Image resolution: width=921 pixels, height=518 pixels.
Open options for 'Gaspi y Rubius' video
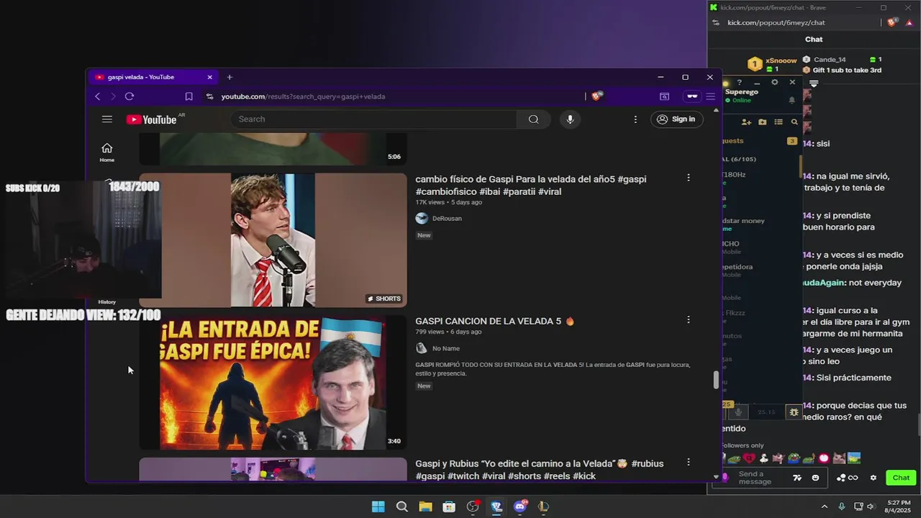(688, 462)
